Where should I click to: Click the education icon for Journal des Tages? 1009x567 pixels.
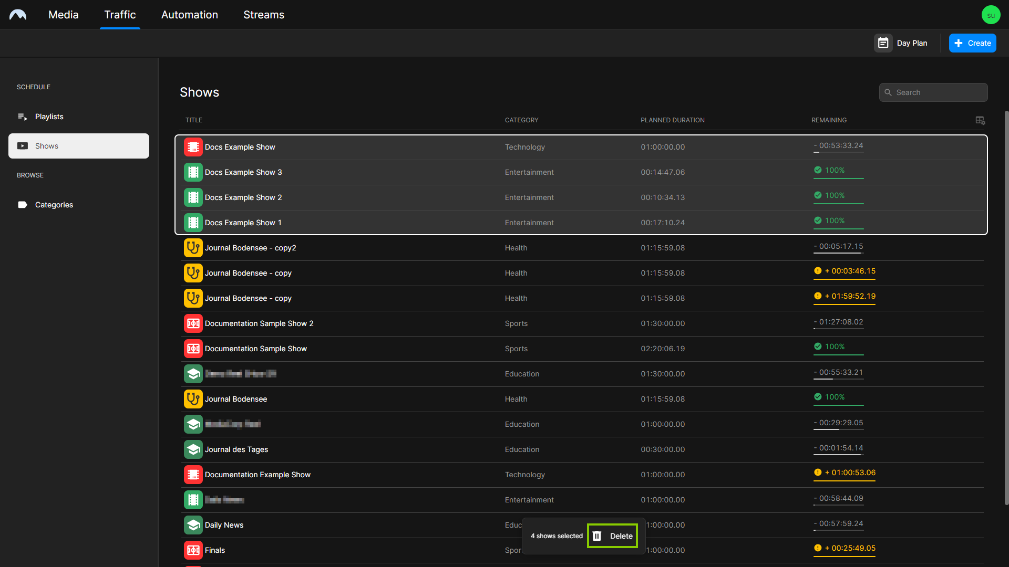tap(193, 449)
